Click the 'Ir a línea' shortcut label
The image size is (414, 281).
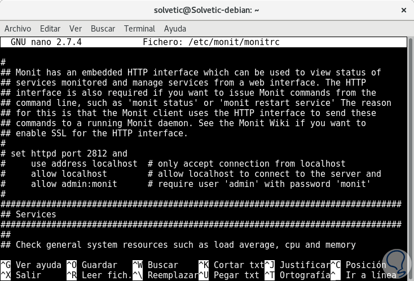[x=364, y=275]
